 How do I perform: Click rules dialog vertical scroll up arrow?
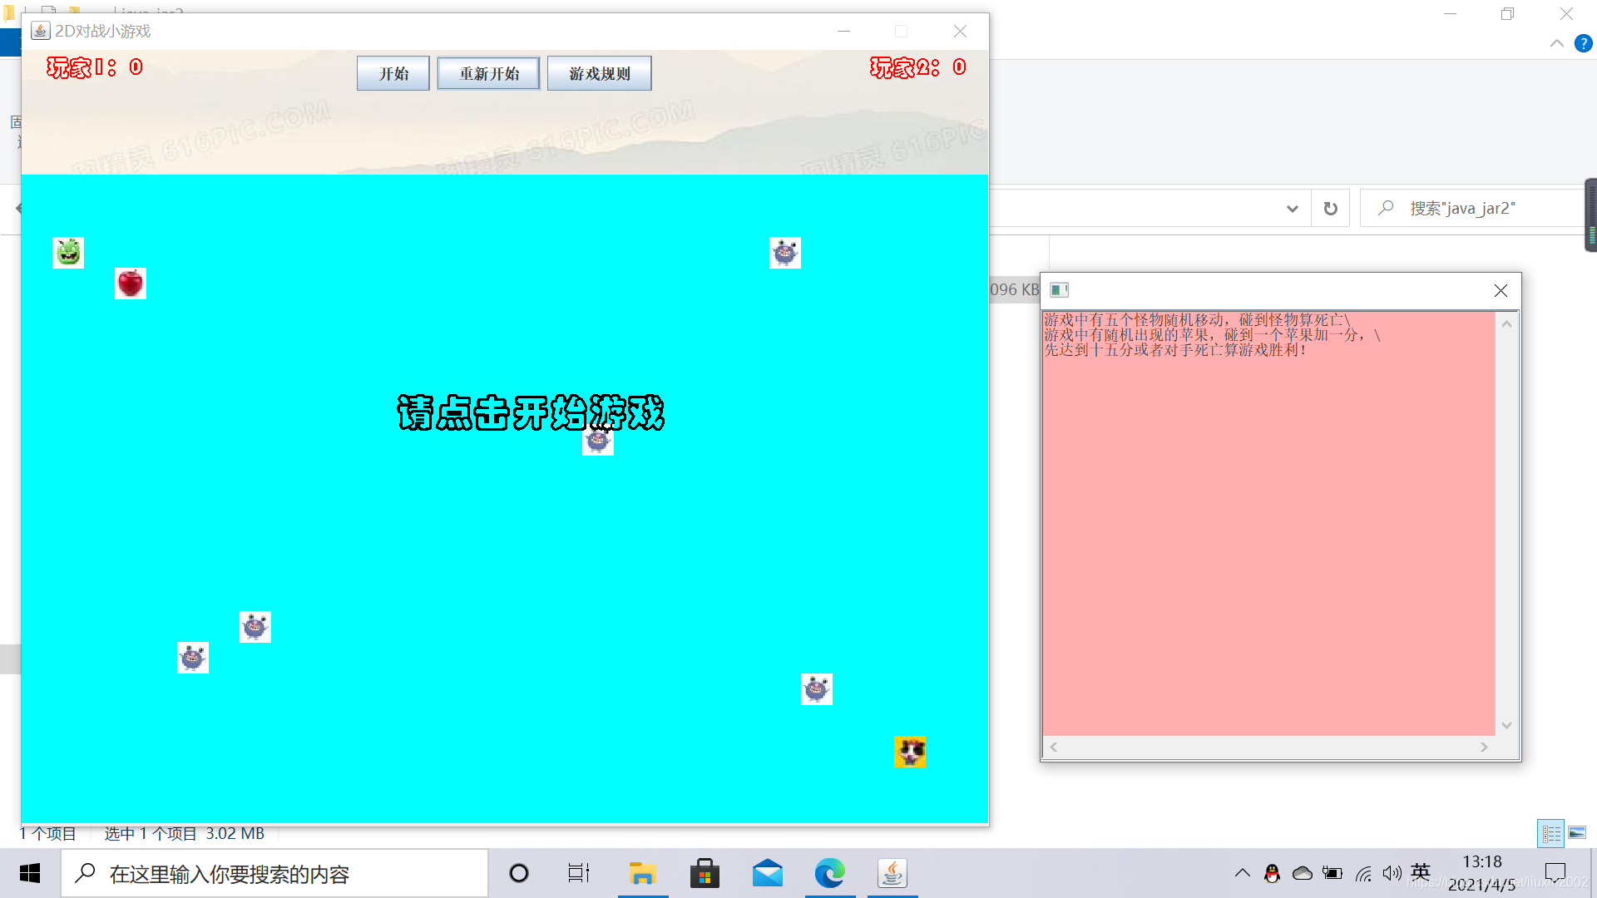(x=1506, y=324)
